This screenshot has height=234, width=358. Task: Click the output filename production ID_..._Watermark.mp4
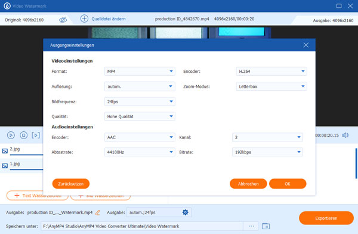[x=60, y=213]
